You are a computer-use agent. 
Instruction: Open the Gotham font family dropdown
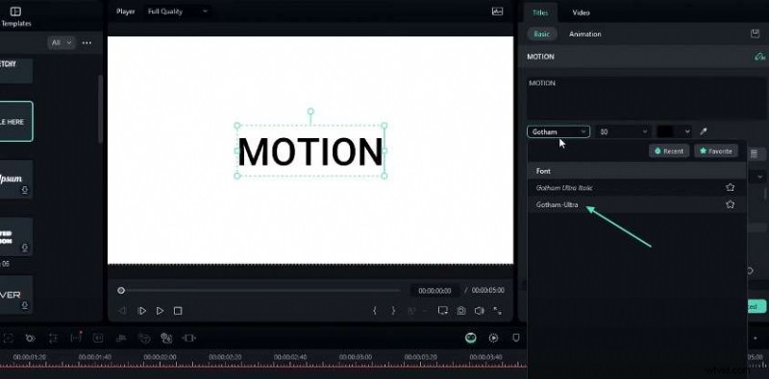coord(558,131)
